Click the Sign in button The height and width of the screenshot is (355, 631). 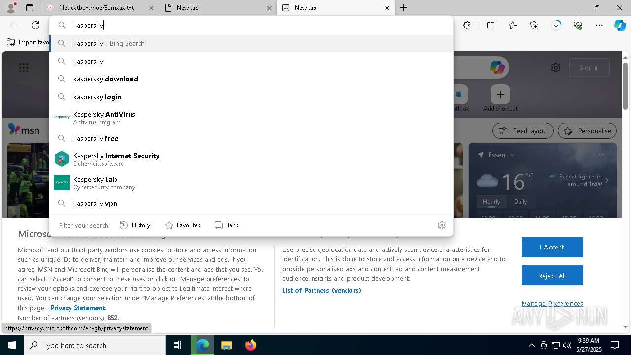tap(590, 68)
